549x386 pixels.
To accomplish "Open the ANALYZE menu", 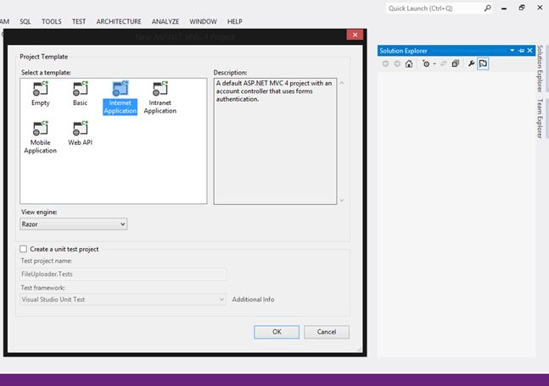I will [x=165, y=21].
